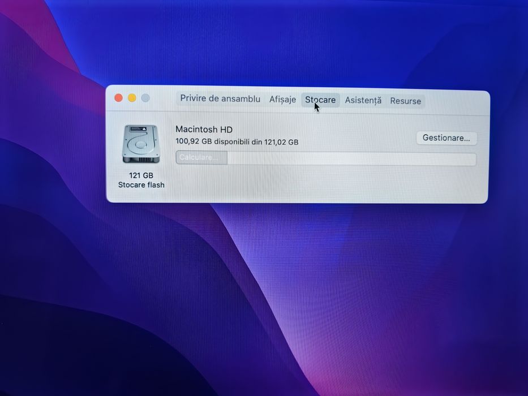Click the 121 GB capacity label
Image resolution: width=528 pixels, height=396 pixels.
pyautogui.click(x=141, y=175)
